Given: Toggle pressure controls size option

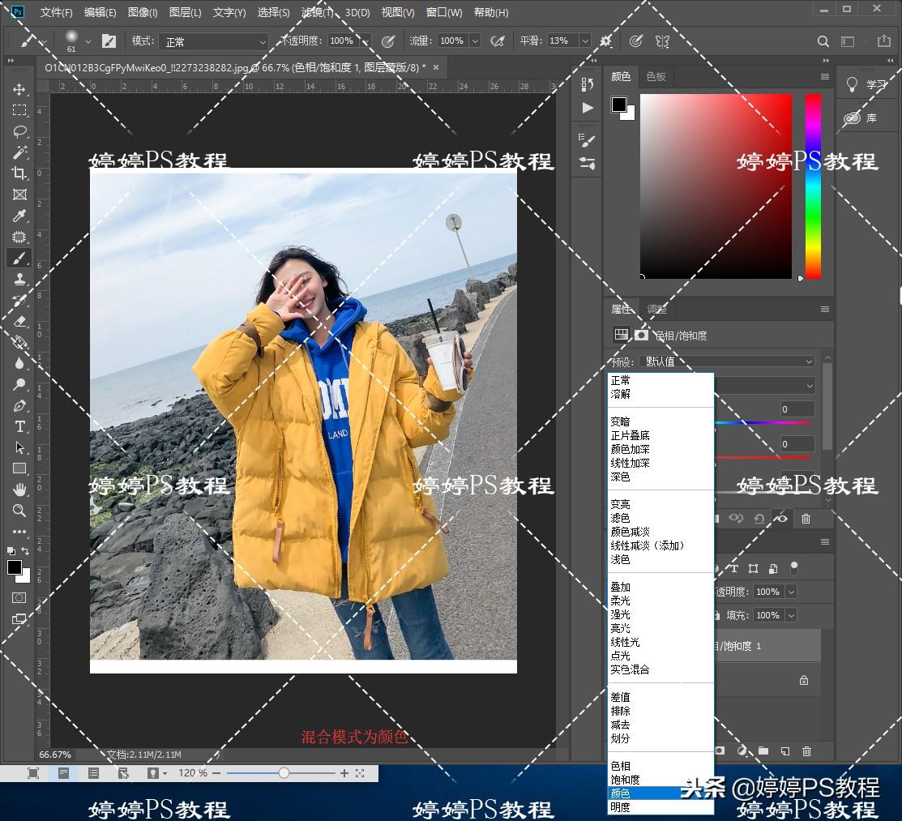Looking at the screenshot, I should pyautogui.click(x=635, y=41).
